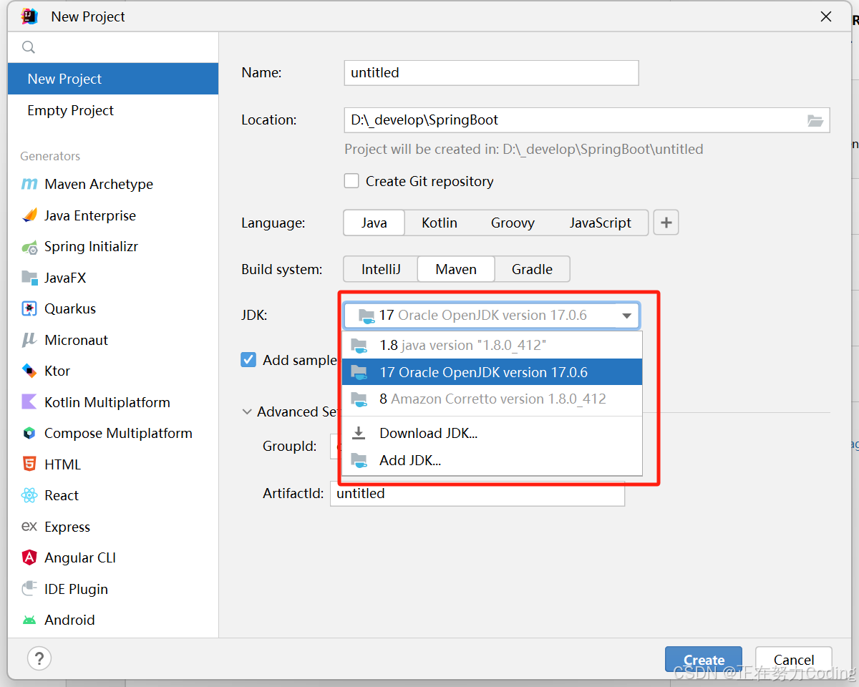Enable Create Git repository checkbox

pyautogui.click(x=351, y=181)
